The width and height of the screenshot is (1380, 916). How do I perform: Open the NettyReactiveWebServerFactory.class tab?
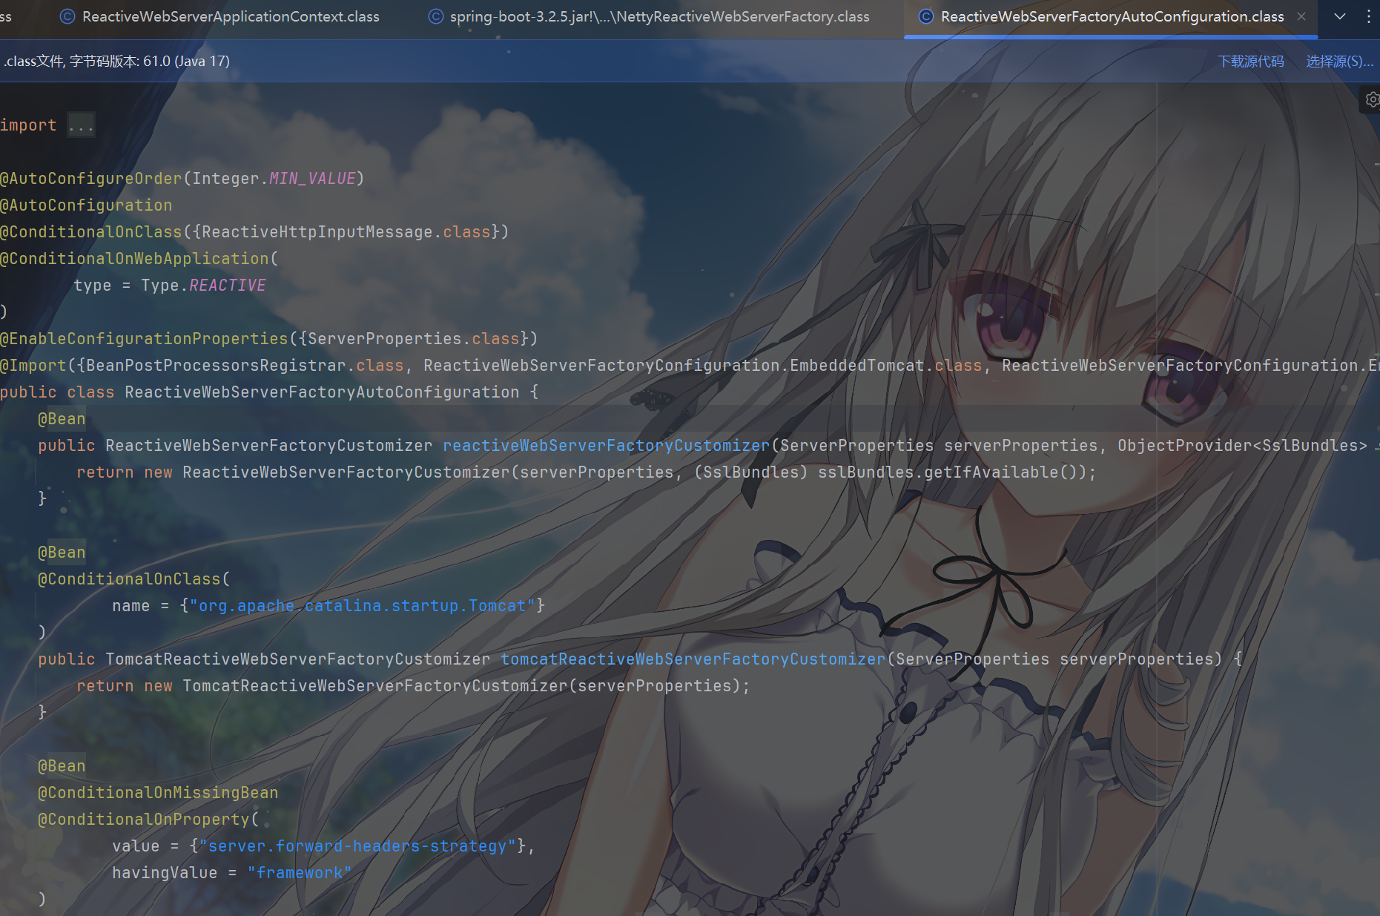pos(649,16)
